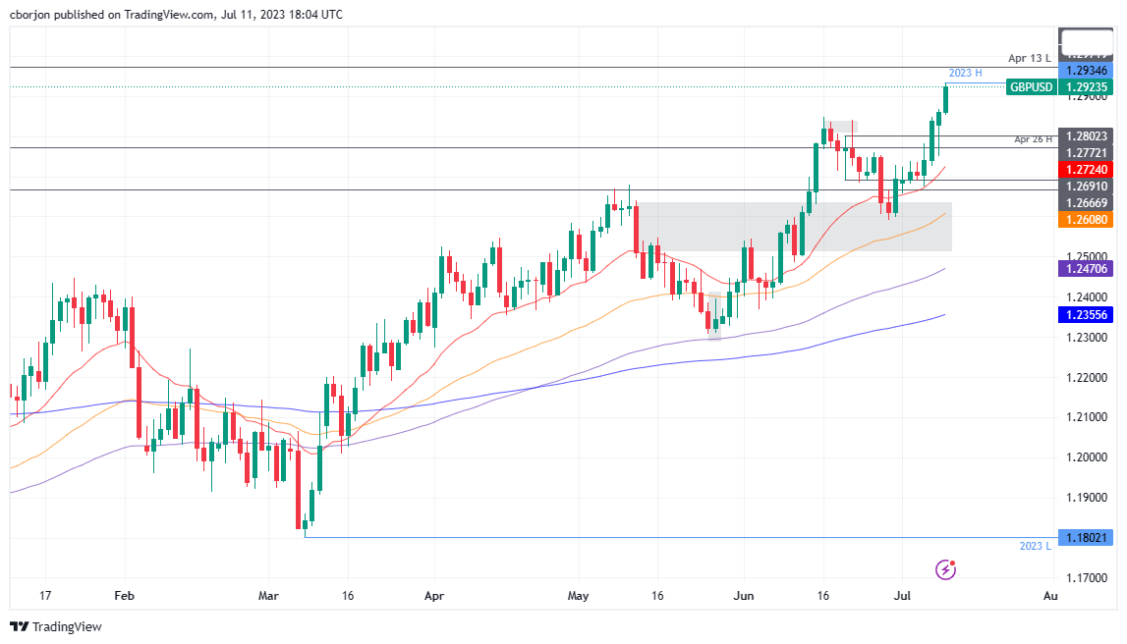Open the purple lightning flash icon
1127x644 pixels.
(x=945, y=569)
